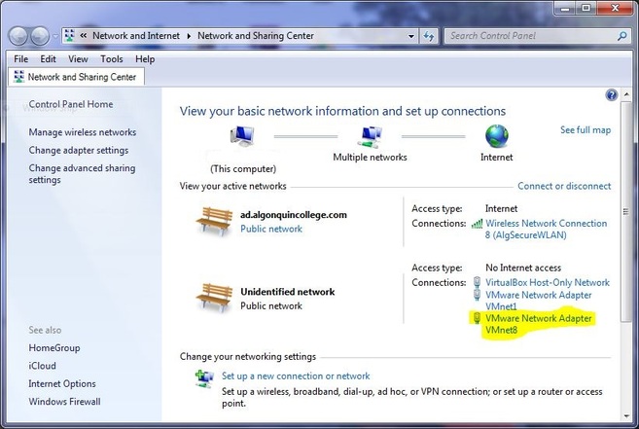Select the Network and Sharing Center tab

click(x=76, y=76)
